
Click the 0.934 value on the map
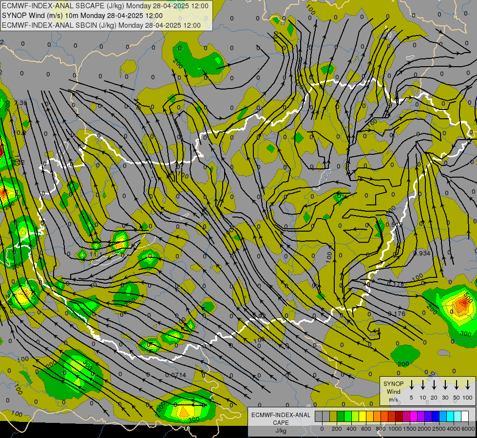[x=422, y=253]
